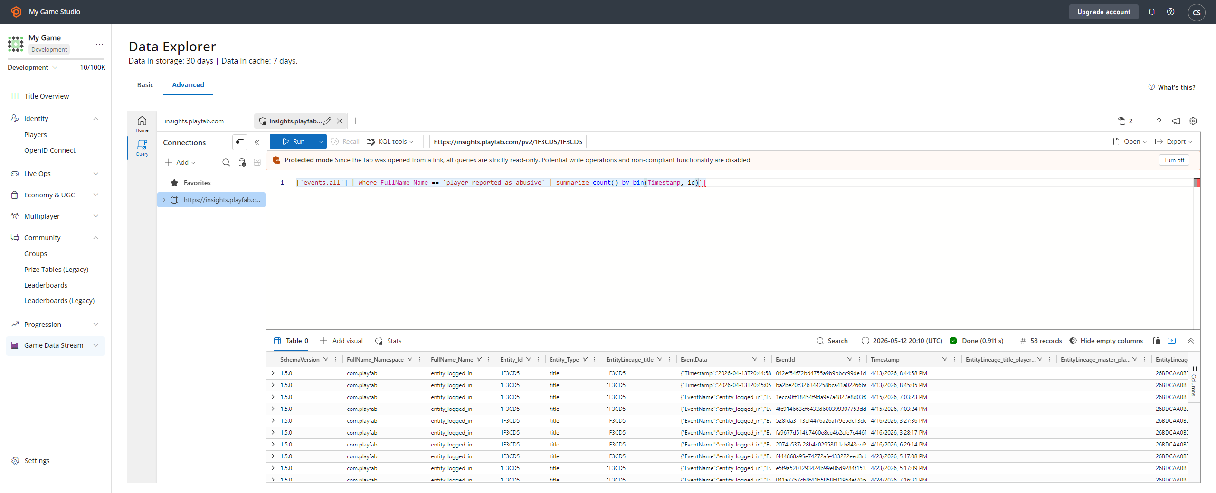Open the KQL tools dropdown
Screen dimensions: 1216x493
pyautogui.click(x=390, y=141)
